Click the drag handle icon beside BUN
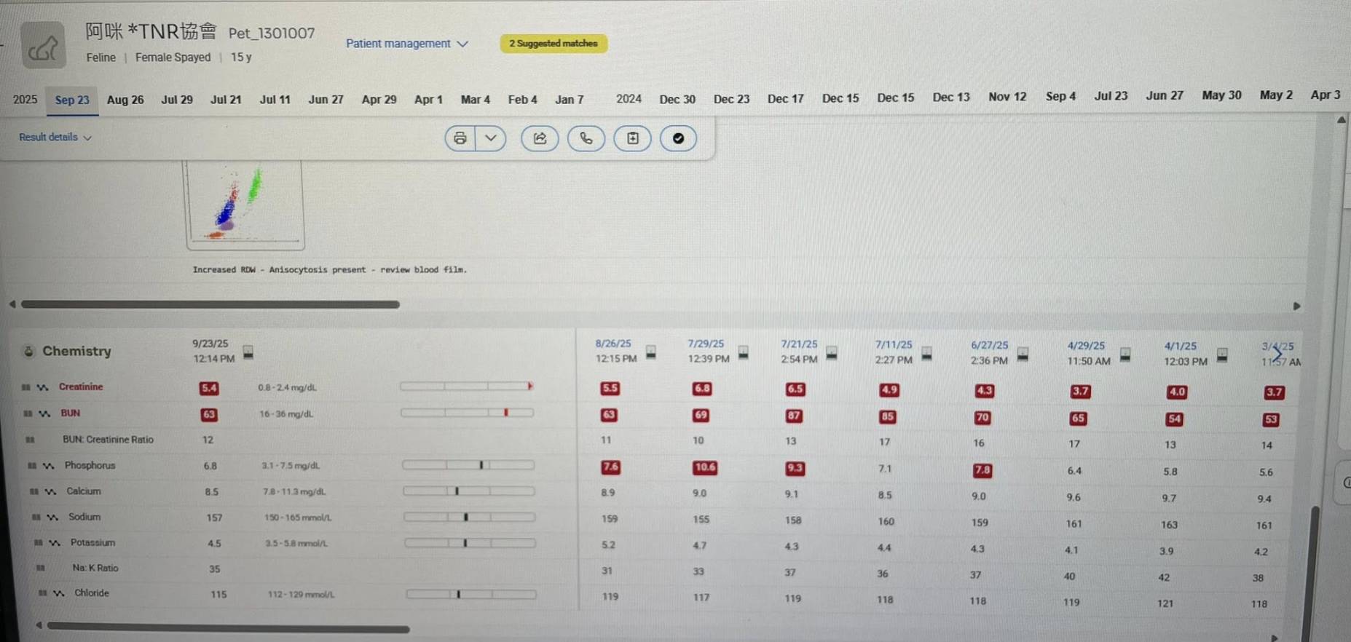This screenshot has width=1351, height=642. click(x=28, y=413)
